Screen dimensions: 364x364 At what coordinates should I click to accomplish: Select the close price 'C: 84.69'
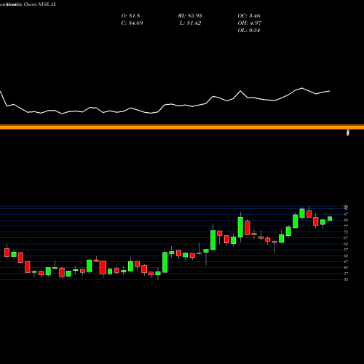(x=132, y=23)
